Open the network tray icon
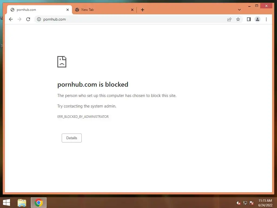The height and width of the screenshot is (208, 277). (x=245, y=203)
